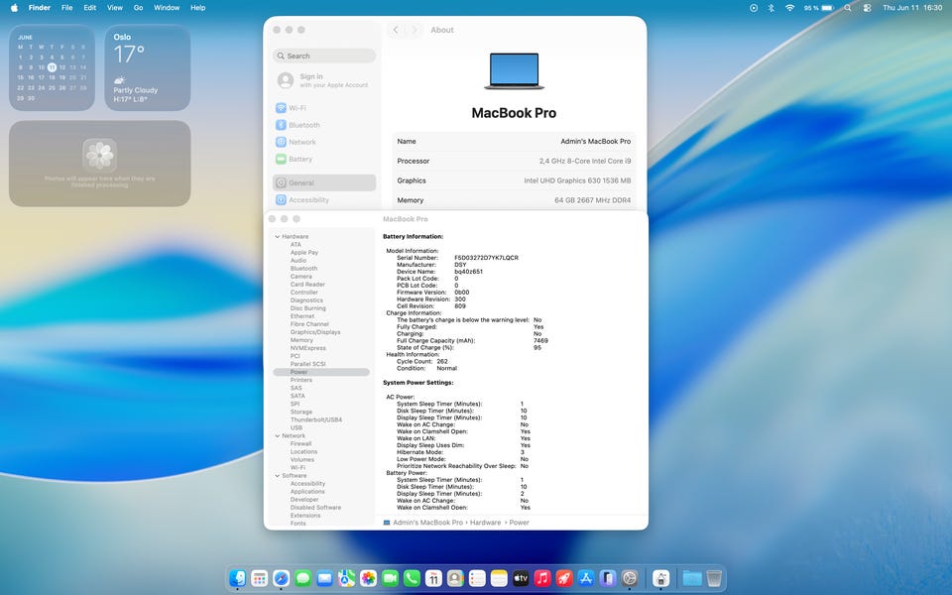Launch Maps from the Dock
The height and width of the screenshot is (595, 952).
point(347,578)
